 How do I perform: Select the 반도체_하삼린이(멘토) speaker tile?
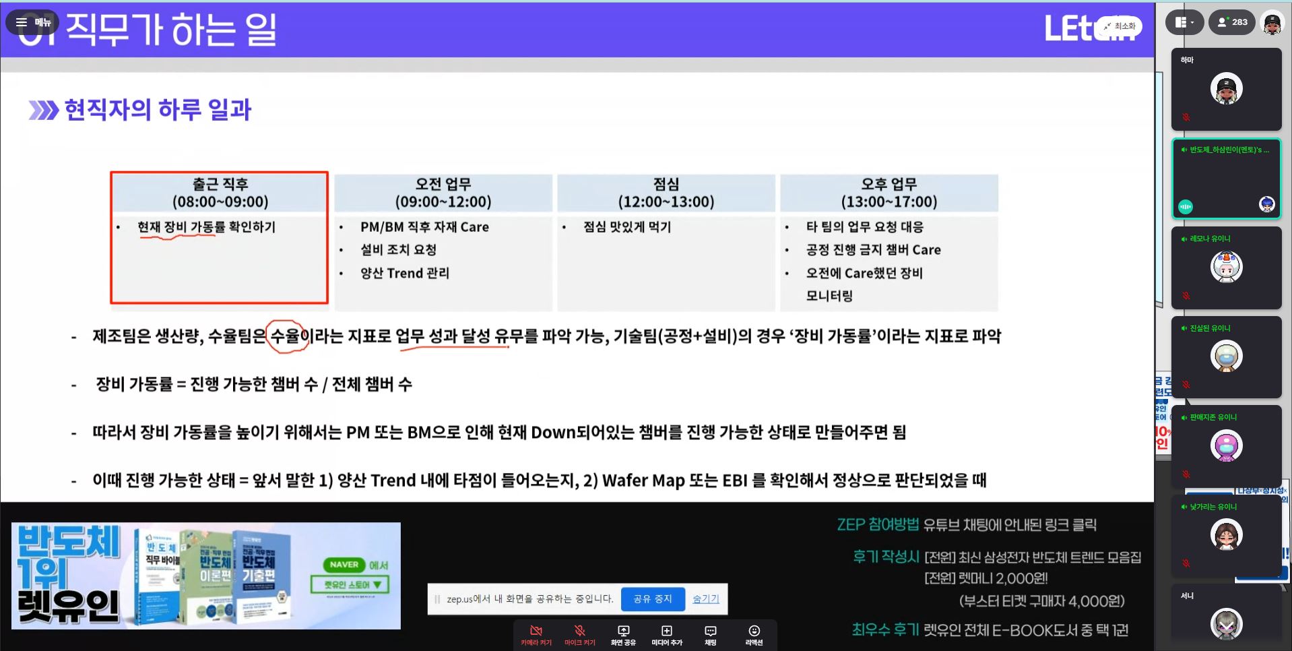(x=1226, y=179)
